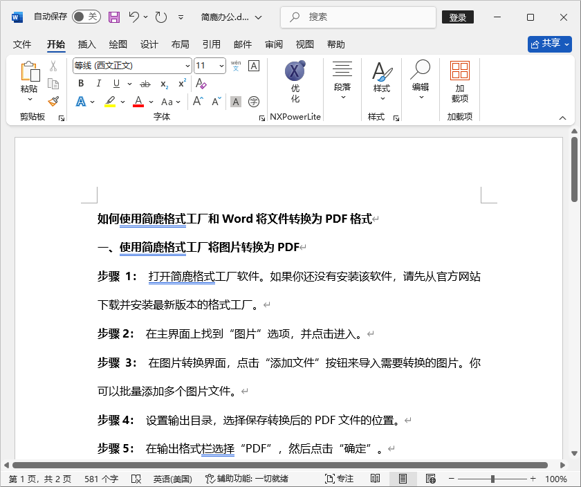Switch to the 插入 ribbon tab

(87, 44)
